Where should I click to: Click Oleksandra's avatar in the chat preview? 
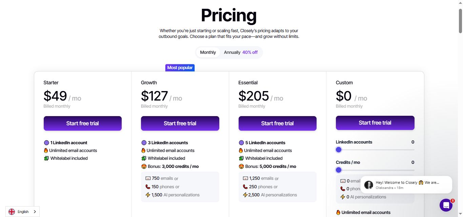click(x=368, y=185)
